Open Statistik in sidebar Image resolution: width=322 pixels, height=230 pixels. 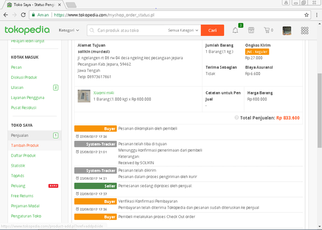point(18,165)
